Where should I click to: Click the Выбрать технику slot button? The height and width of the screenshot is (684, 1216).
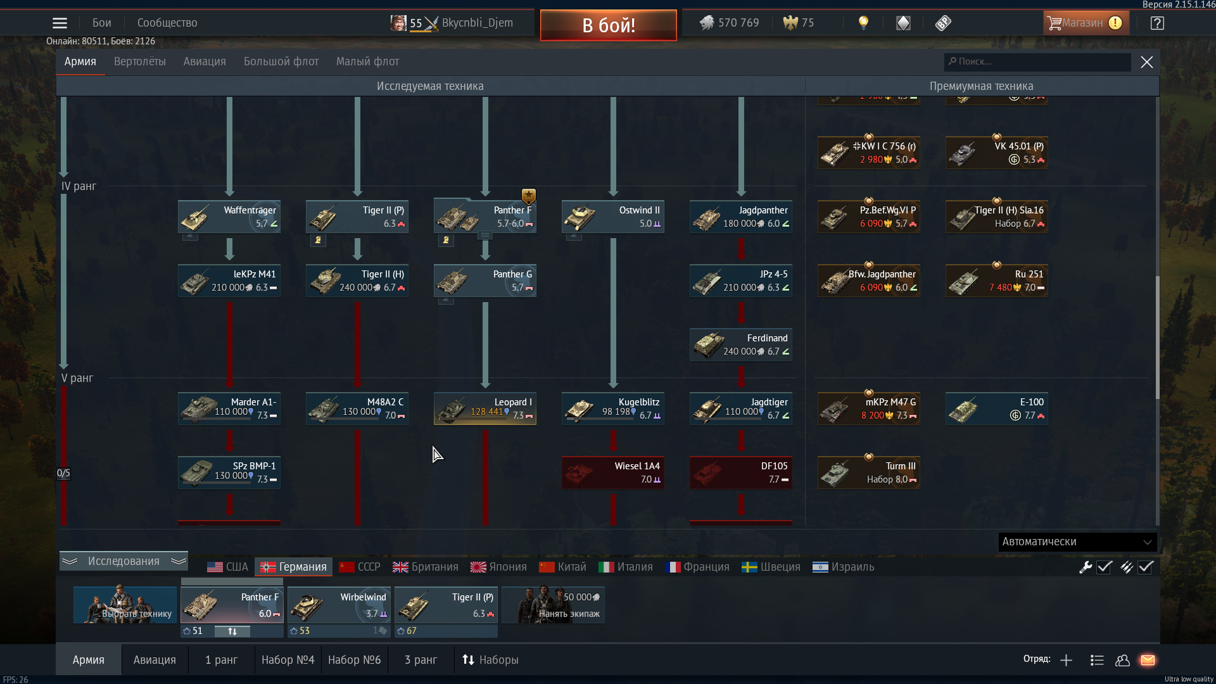tap(125, 605)
